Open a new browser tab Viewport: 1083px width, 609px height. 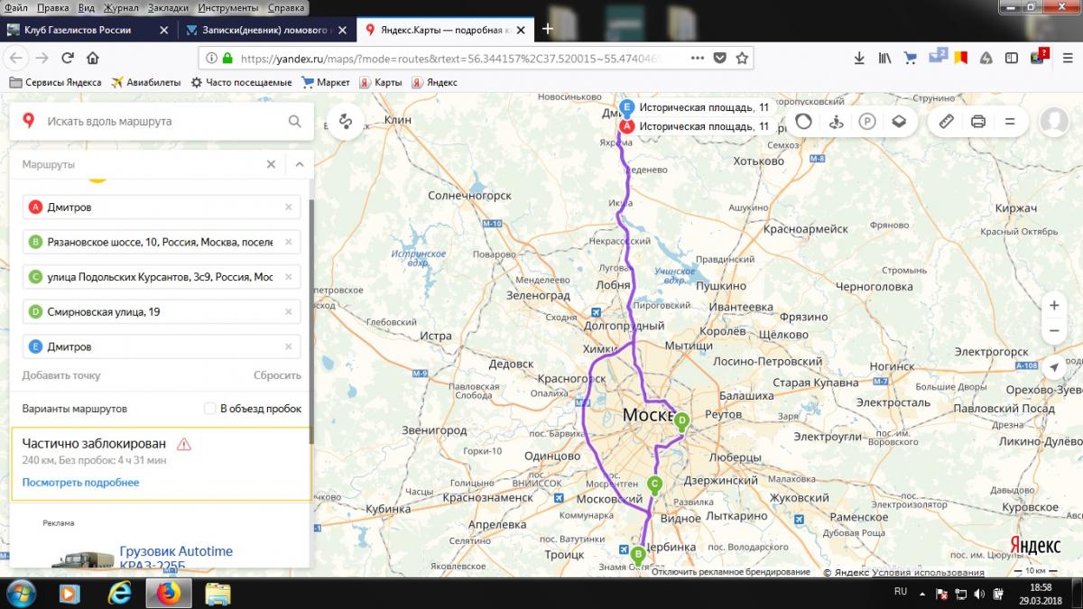(x=548, y=29)
